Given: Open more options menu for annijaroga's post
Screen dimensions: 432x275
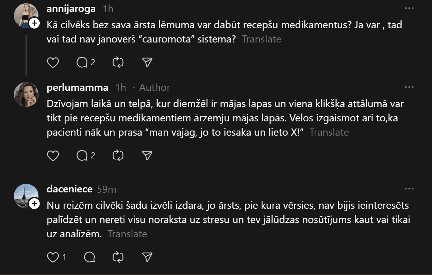Looking at the screenshot, I should click(x=409, y=8).
